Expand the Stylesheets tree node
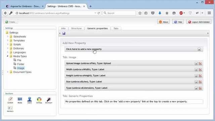215x121 pixels. tap(8, 37)
